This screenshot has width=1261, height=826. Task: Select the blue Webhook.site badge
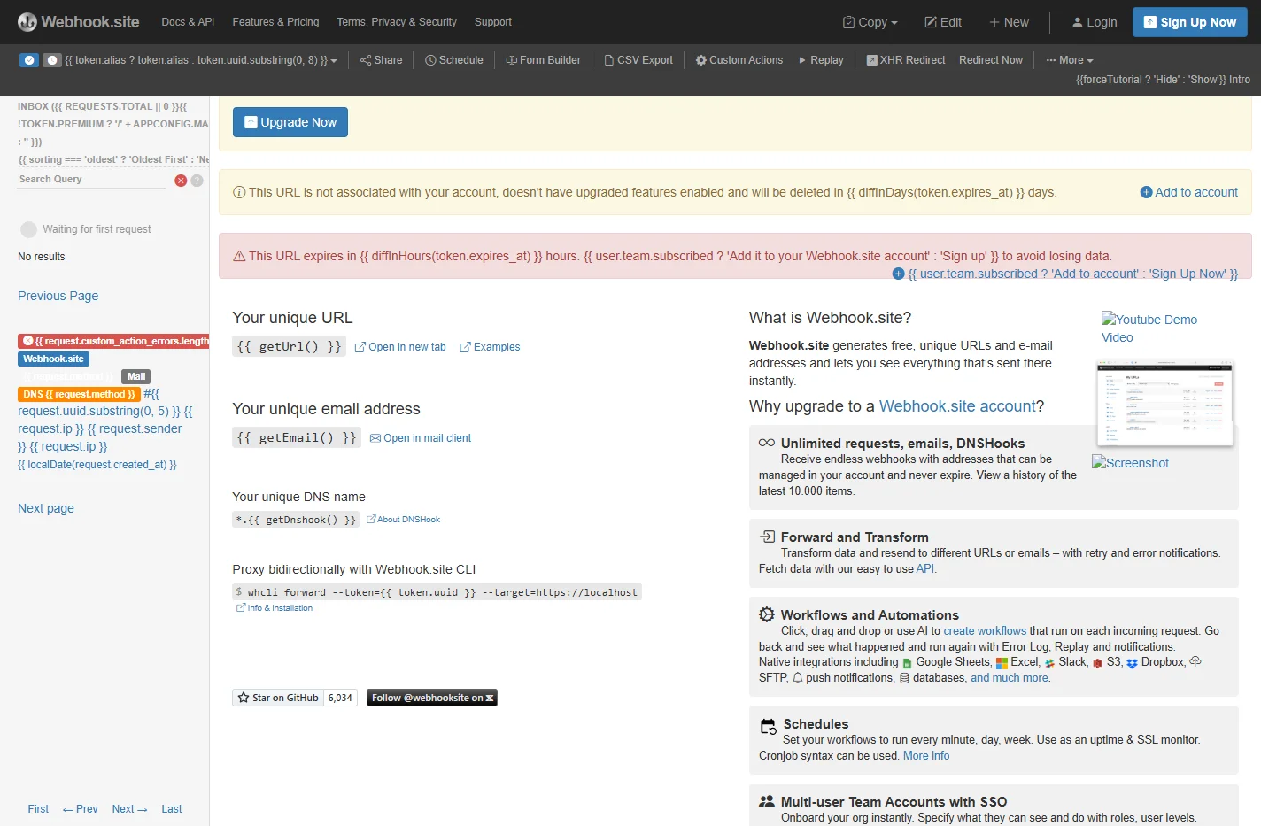[x=53, y=359]
